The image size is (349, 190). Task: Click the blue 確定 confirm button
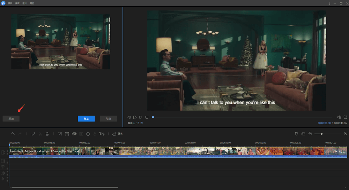click(x=86, y=119)
